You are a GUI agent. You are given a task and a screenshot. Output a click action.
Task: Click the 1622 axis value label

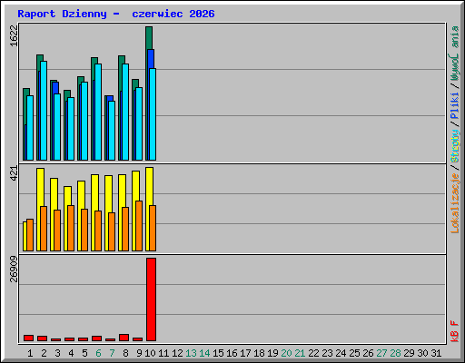pos(14,36)
